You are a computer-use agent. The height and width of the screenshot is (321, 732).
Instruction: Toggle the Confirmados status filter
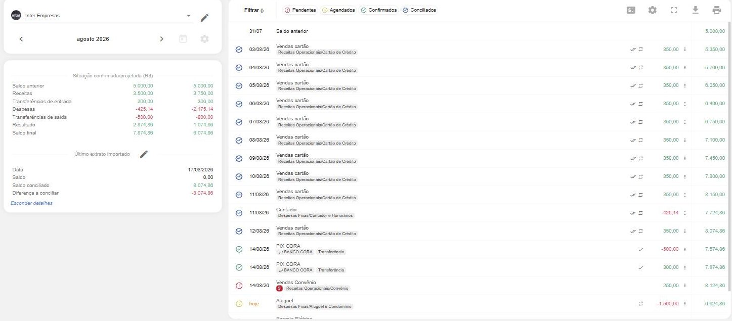[x=378, y=10]
